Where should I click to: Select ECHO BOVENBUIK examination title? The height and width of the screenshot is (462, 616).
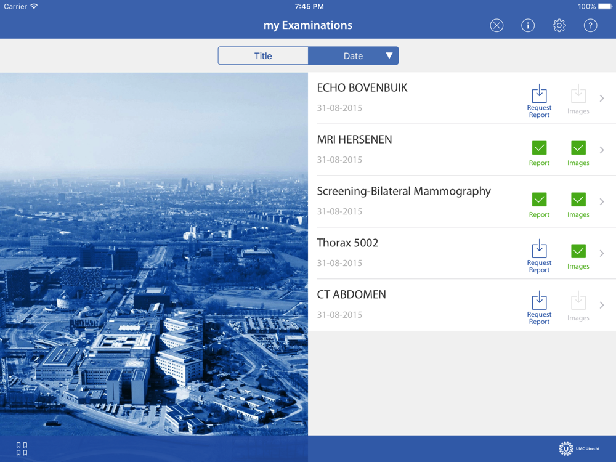pos(362,87)
